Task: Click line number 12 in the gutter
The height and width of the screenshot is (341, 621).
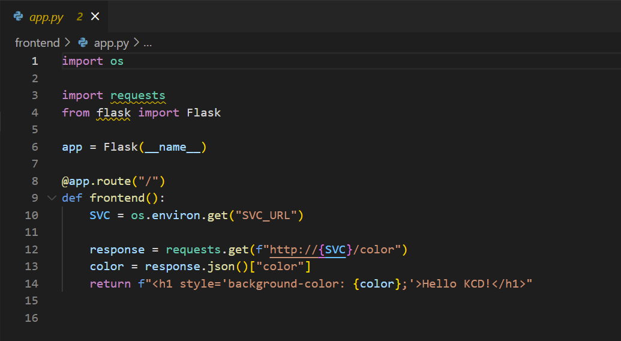Action: (32, 250)
